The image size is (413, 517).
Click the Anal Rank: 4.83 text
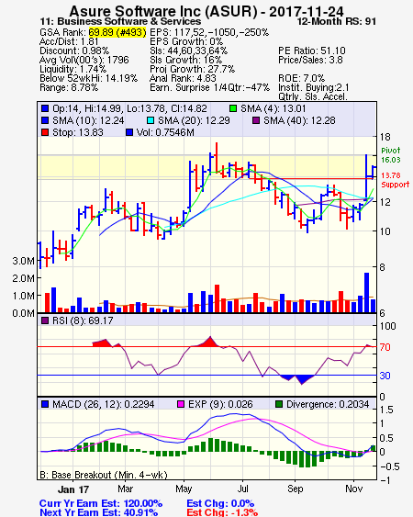[183, 78]
